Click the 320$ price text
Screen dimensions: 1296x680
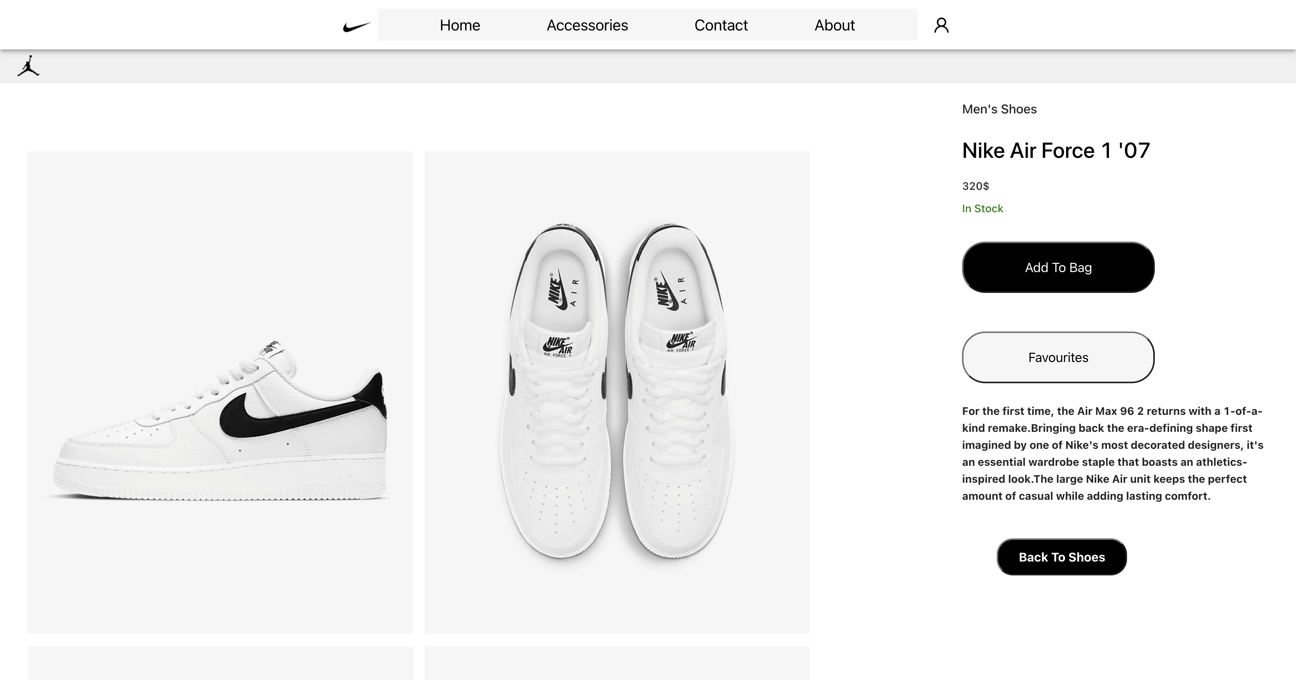click(975, 186)
